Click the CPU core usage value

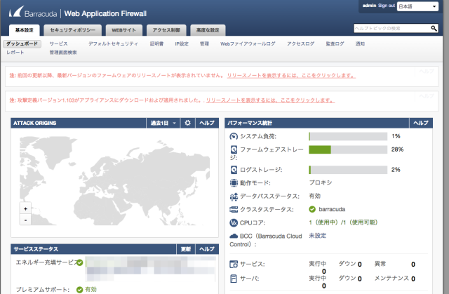[343, 222]
